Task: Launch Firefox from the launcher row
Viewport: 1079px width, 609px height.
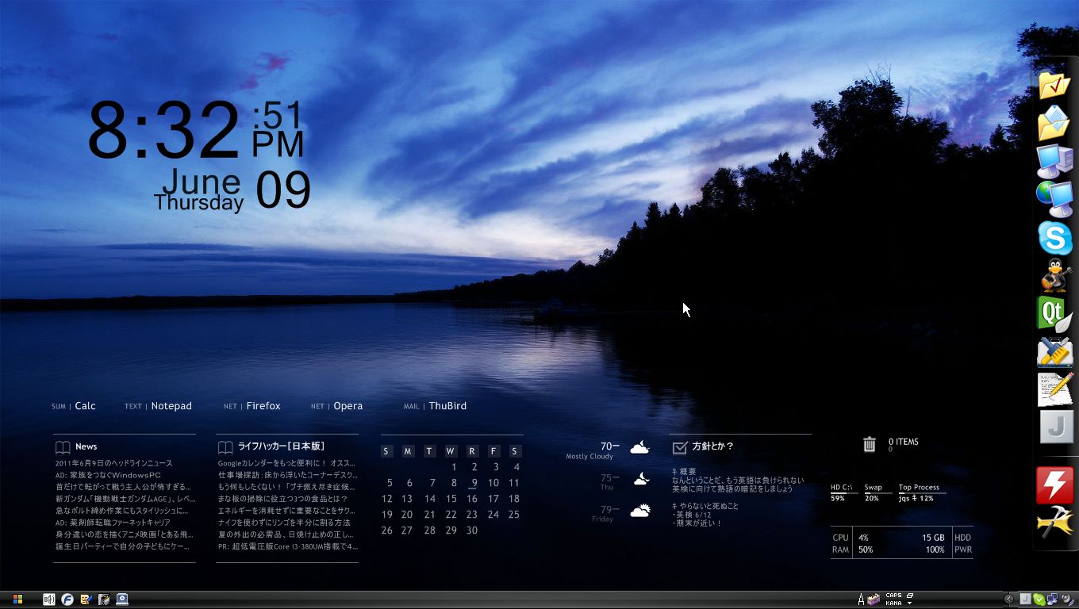Action: [x=263, y=406]
